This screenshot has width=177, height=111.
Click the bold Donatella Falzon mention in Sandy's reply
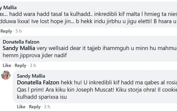(38, 83)
